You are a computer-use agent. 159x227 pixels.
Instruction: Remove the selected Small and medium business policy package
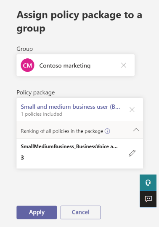coord(132,110)
